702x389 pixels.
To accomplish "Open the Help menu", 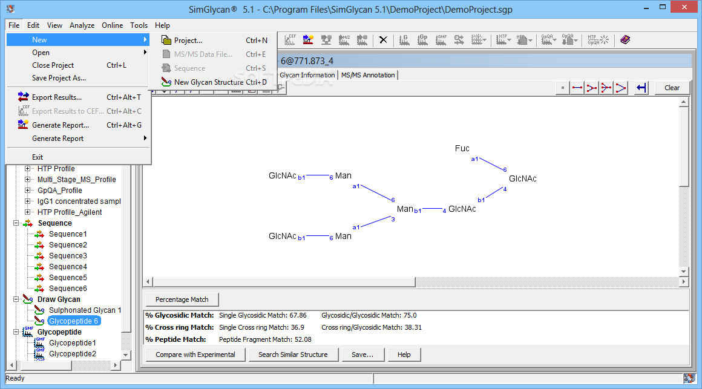I will pos(163,25).
